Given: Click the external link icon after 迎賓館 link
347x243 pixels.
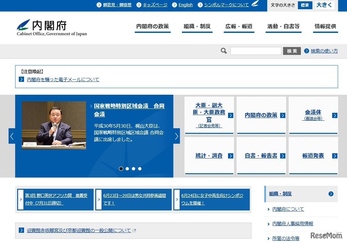Looking at the screenshot, I should click(134, 230).
